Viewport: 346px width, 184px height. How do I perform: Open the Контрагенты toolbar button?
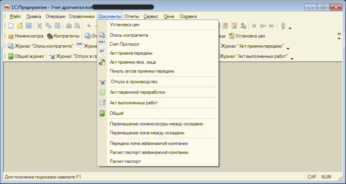(x=63, y=36)
